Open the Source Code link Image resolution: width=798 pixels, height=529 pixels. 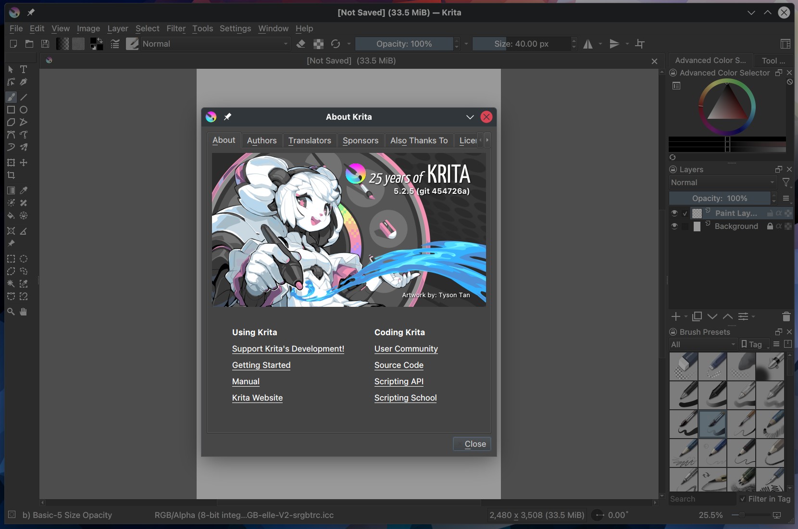pyautogui.click(x=399, y=365)
